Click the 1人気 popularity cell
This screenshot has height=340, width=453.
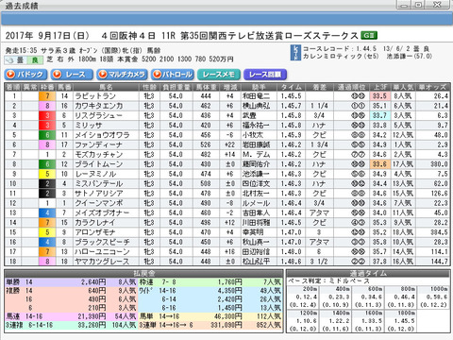coord(403,144)
